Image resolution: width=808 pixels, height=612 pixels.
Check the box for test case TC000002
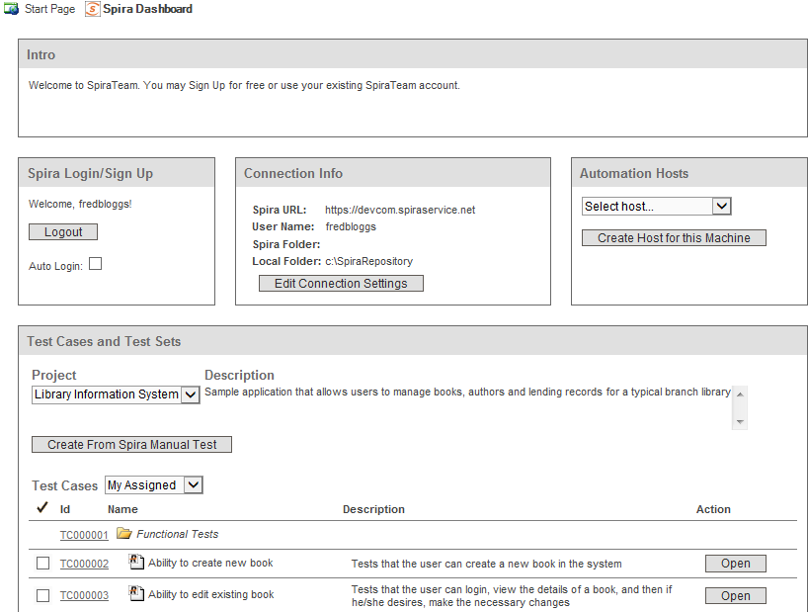click(42, 564)
